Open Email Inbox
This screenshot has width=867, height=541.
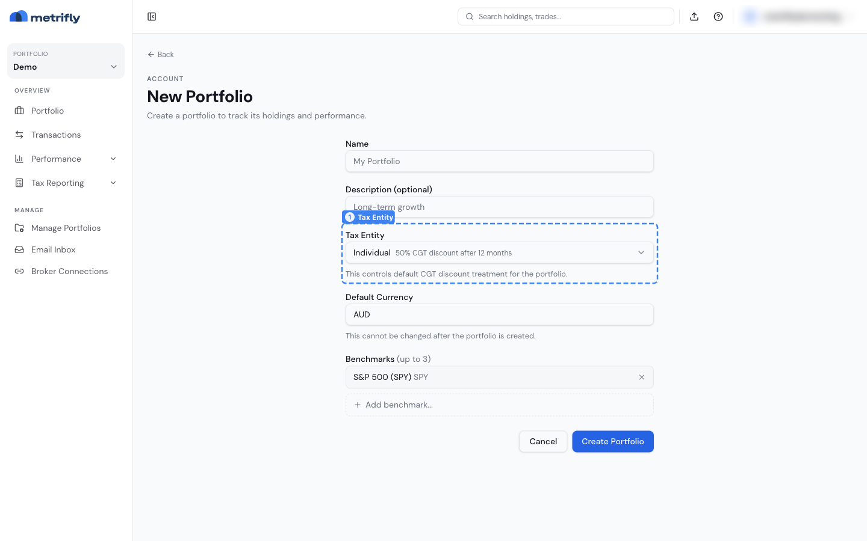[66, 249]
